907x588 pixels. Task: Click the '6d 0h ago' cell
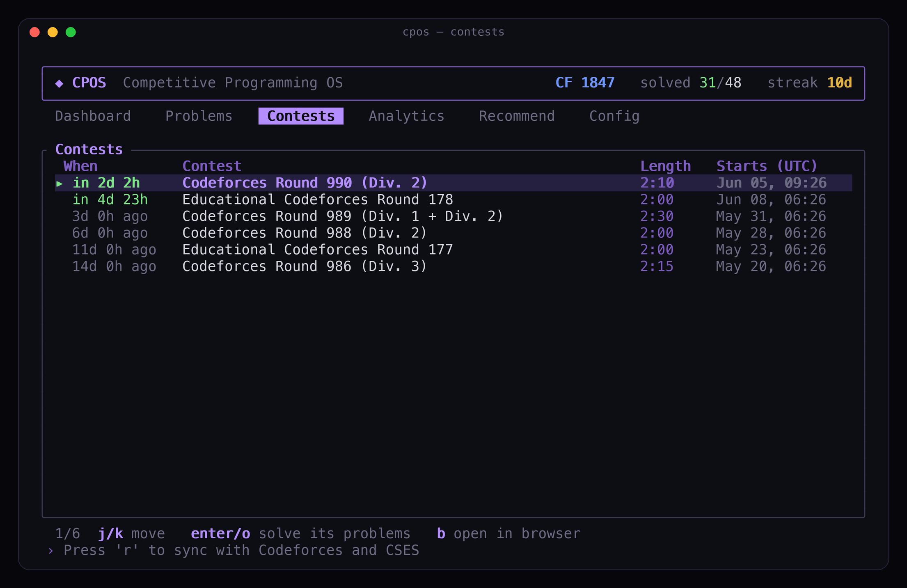(x=110, y=233)
